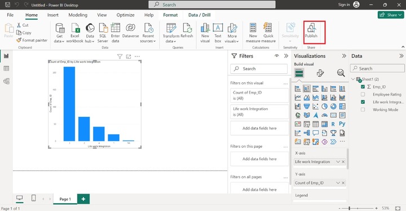Image resolution: width=406 pixels, height=211 pixels.
Task: Insert a New visual
Action: (205, 33)
